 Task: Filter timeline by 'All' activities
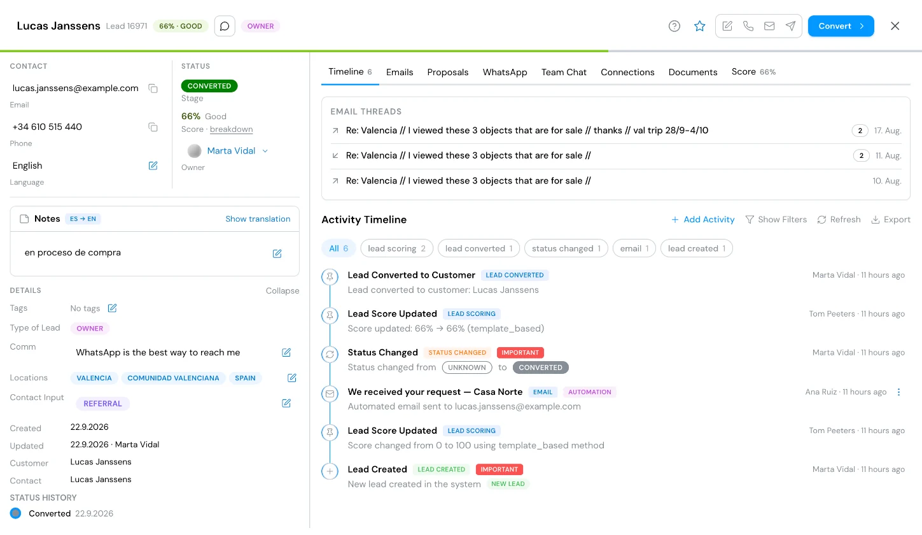pos(339,248)
